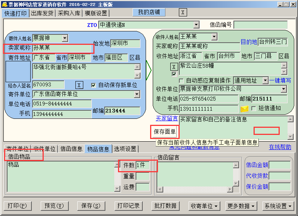This screenshot has height=216, width=298.
Task: Open the 中通快递N courier dropdown
Action: 196,25
